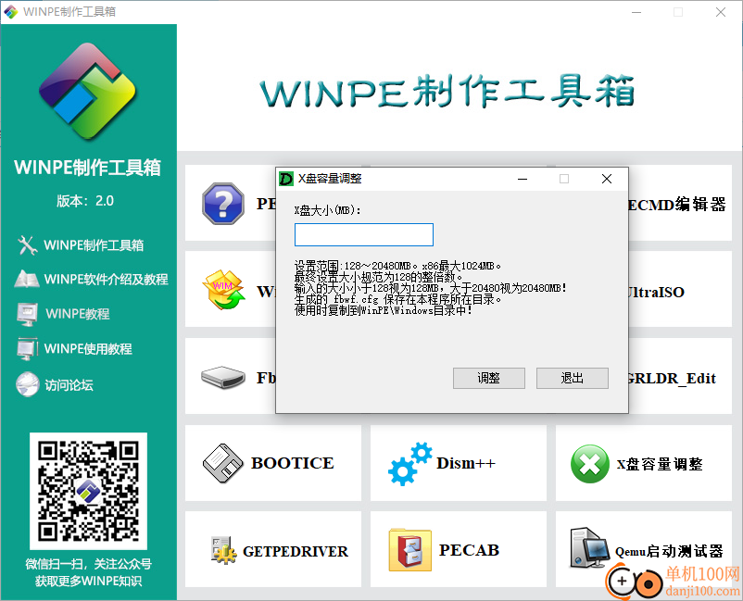Click the 退出 button
This screenshot has height=601, width=743.
tap(572, 378)
